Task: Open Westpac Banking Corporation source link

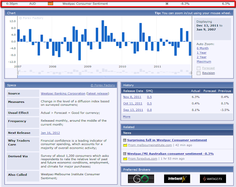Action: click(63, 94)
